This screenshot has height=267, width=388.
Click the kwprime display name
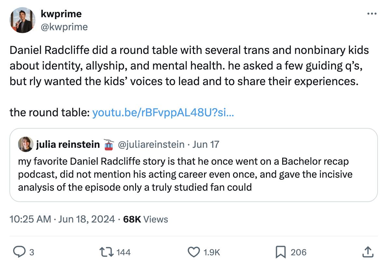click(x=61, y=14)
